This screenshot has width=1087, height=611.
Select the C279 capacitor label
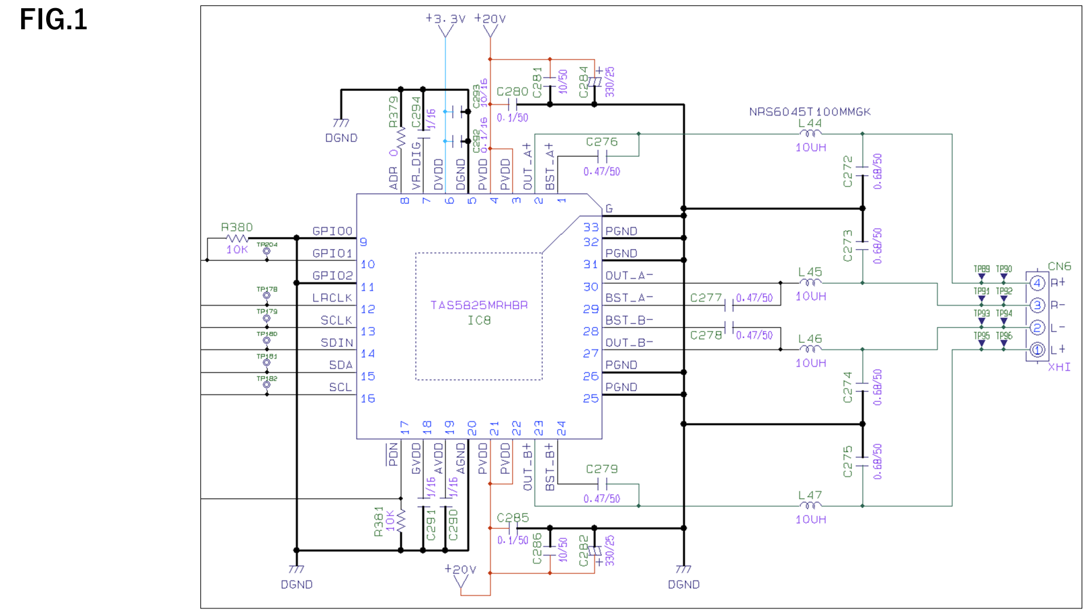(602, 469)
